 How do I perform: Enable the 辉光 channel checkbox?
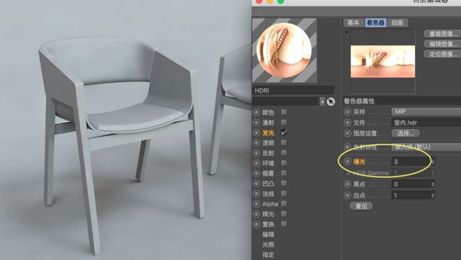click(x=284, y=214)
